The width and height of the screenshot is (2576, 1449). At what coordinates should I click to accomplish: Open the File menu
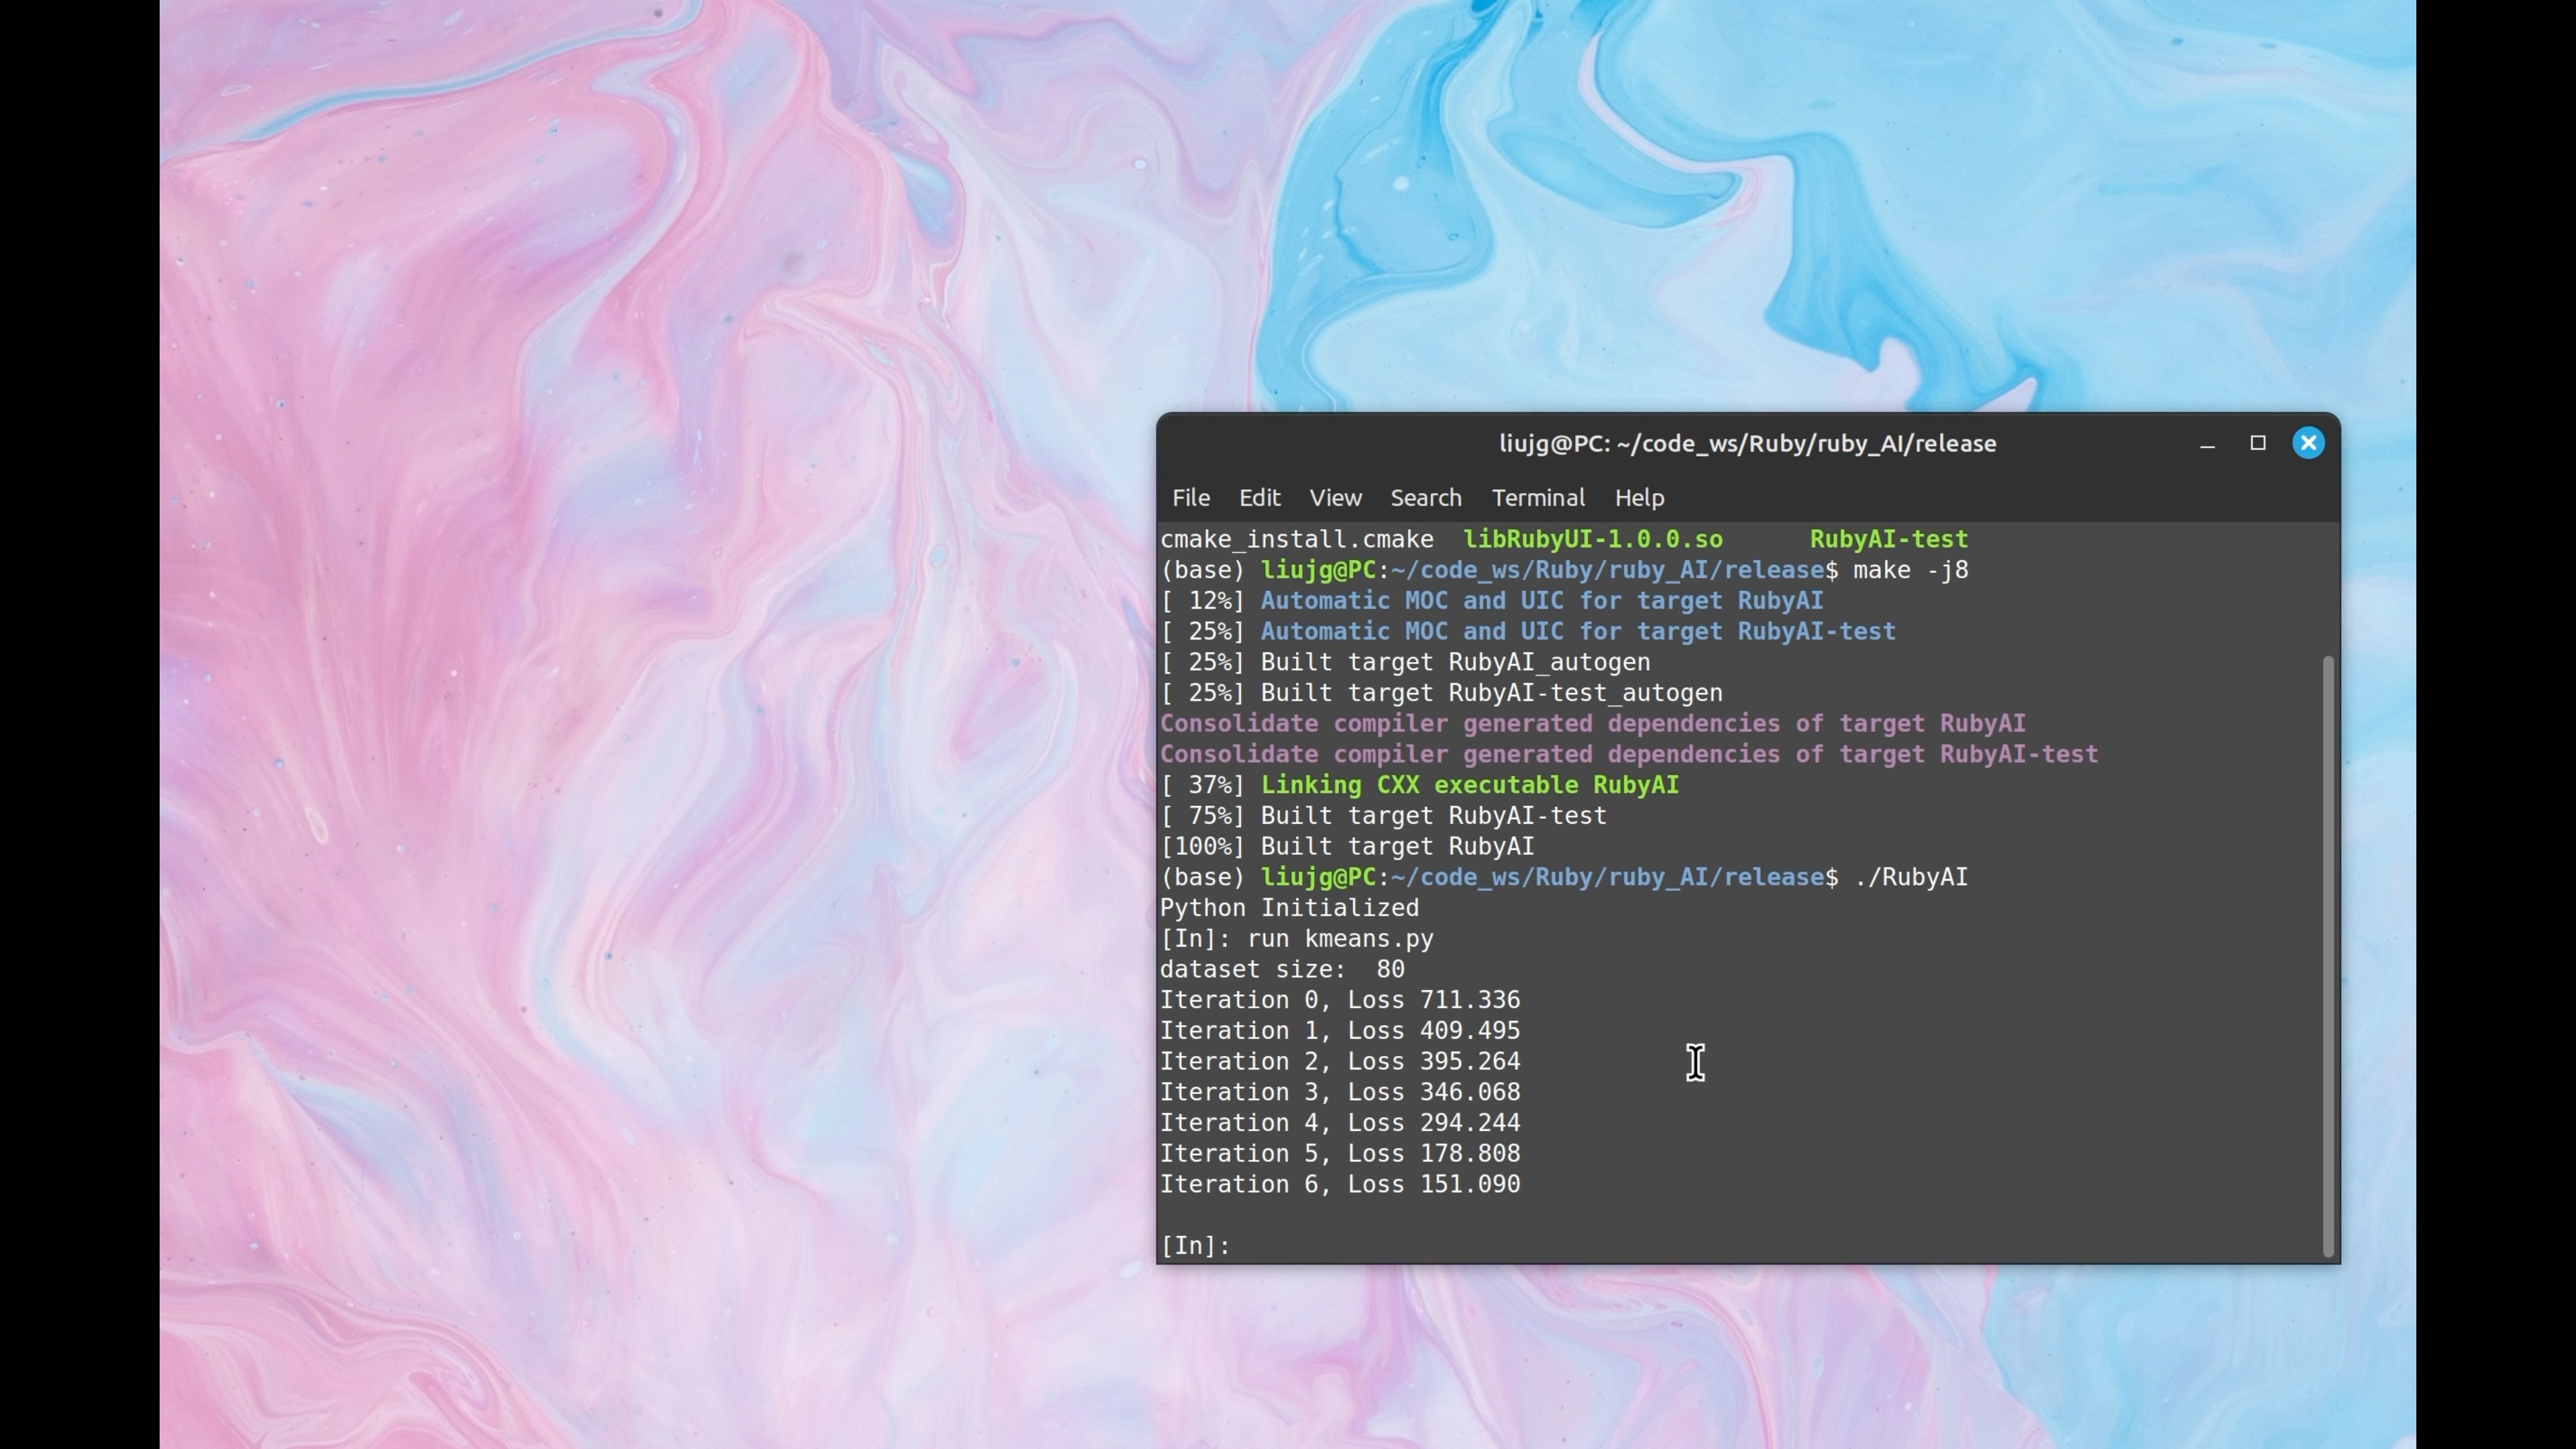pyautogui.click(x=1190, y=498)
